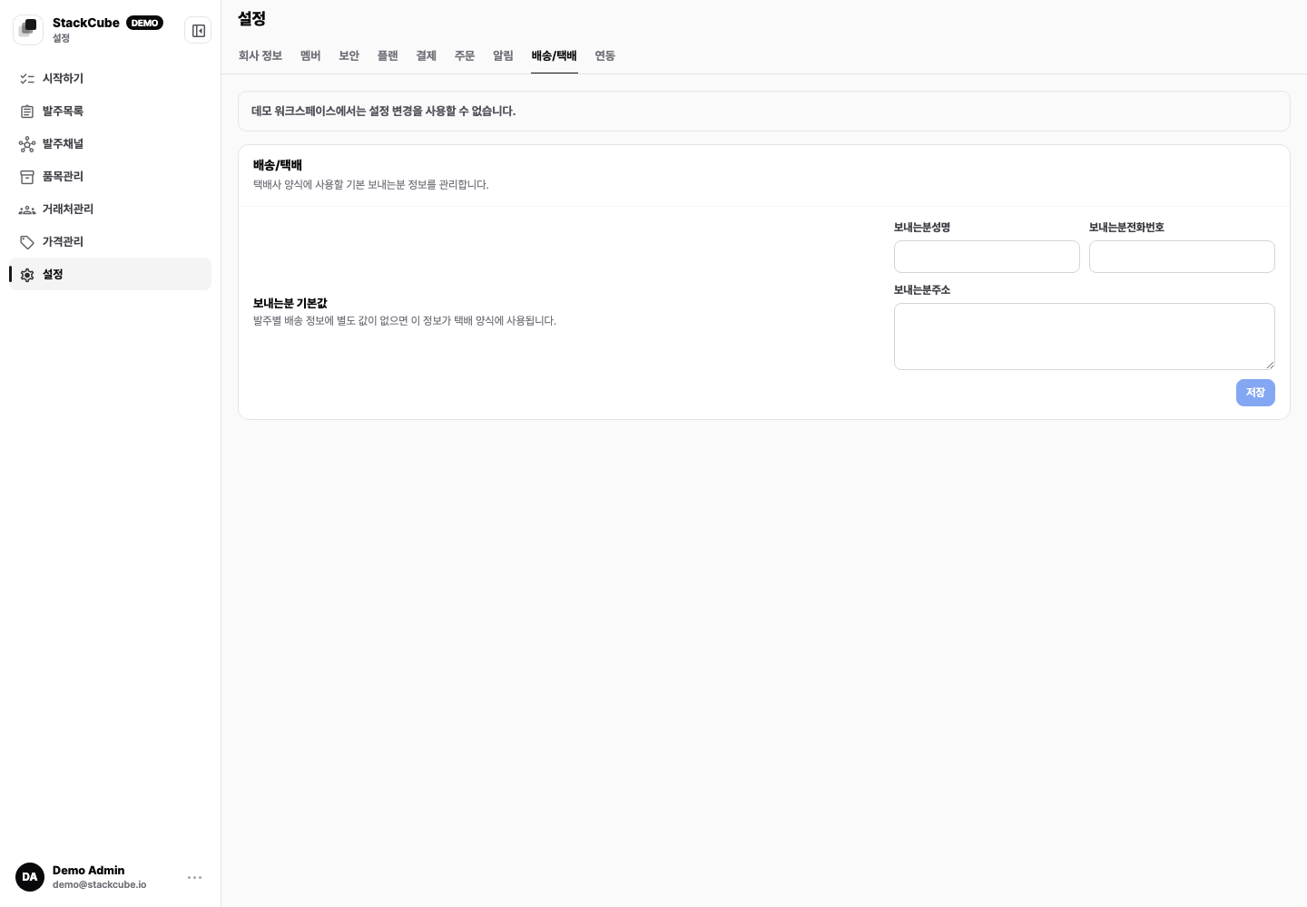This screenshot has width=1307, height=907.
Task: Click the 품목관리 archive box icon
Action: click(27, 177)
